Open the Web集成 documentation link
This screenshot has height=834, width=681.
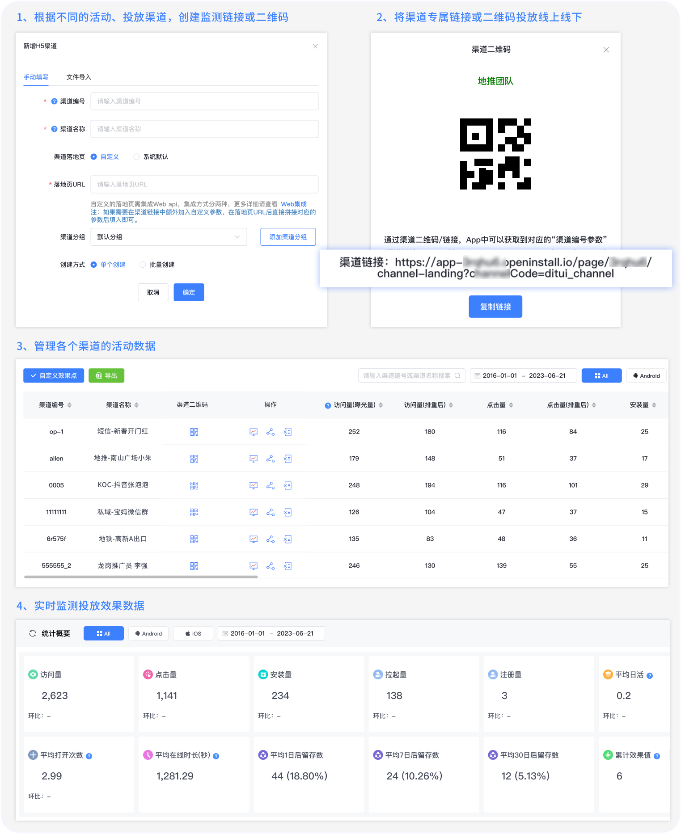[x=294, y=204]
